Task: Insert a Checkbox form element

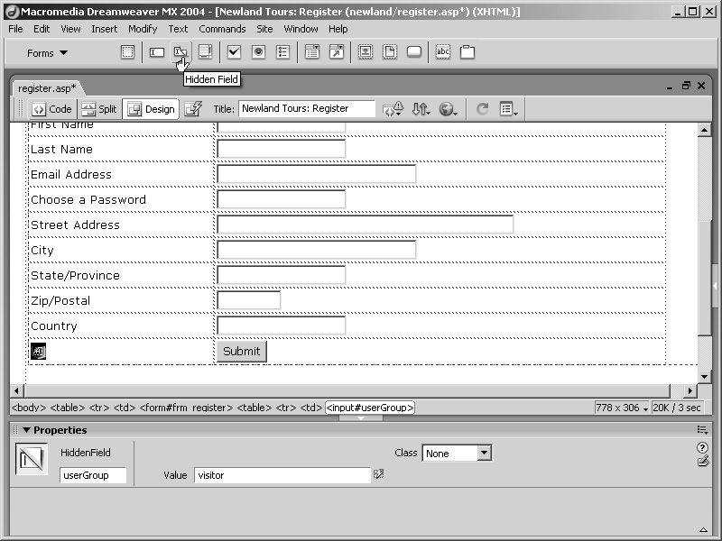Action: pos(234,52)
